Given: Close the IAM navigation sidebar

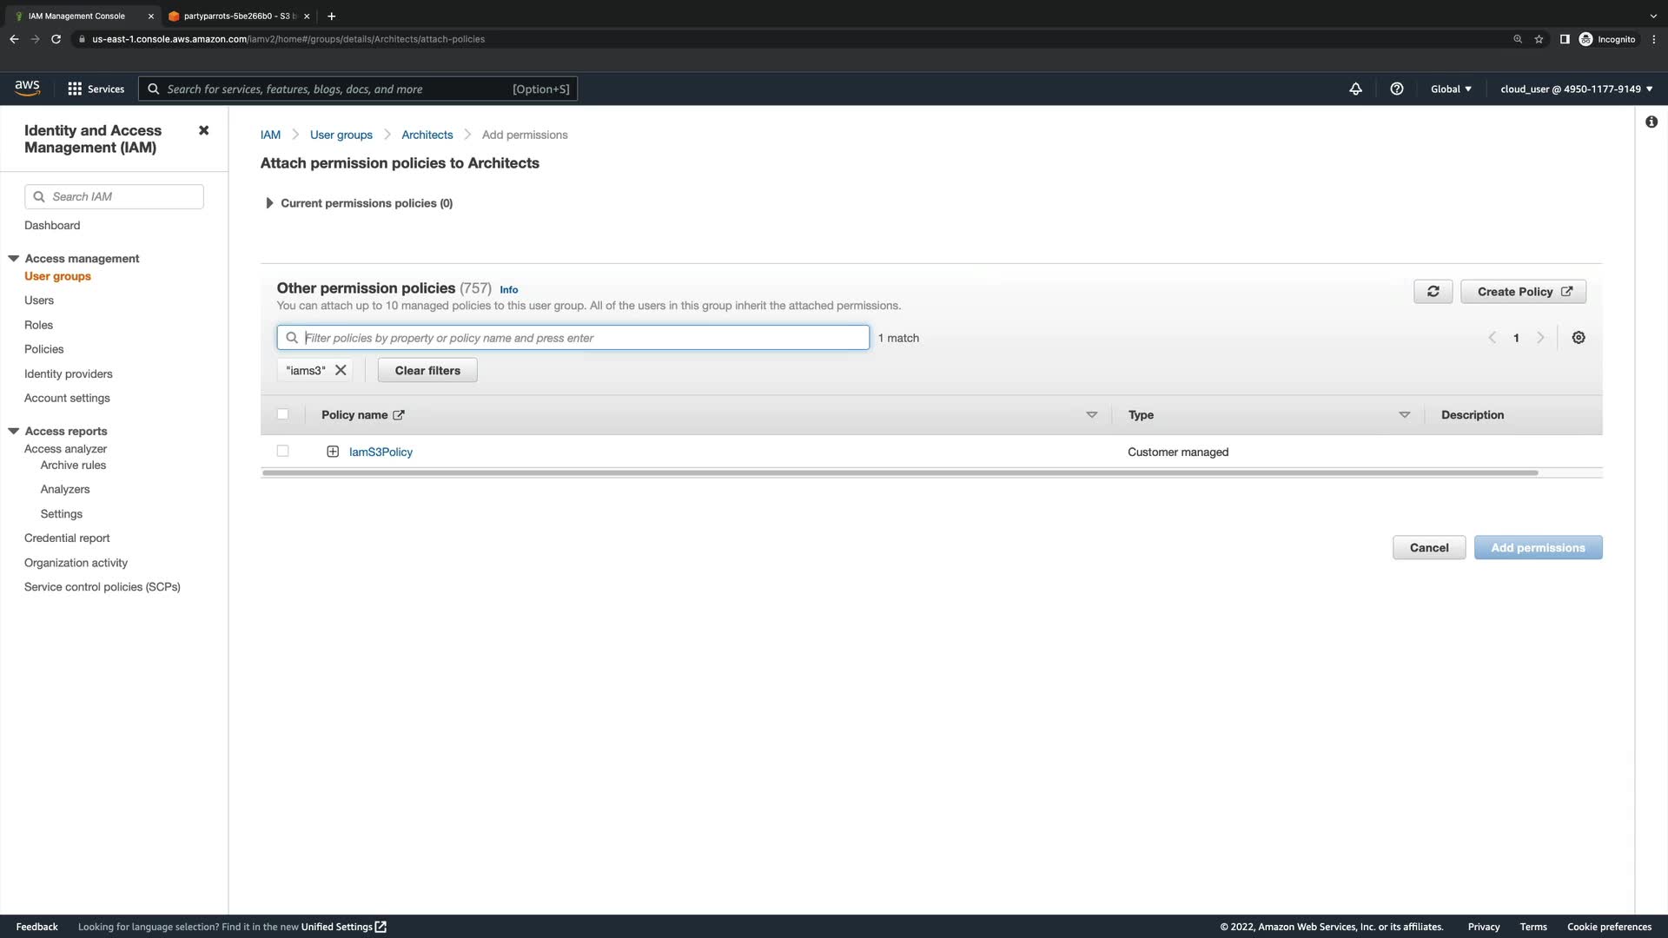Looking at the screenshot, I should tap(203, 130).
